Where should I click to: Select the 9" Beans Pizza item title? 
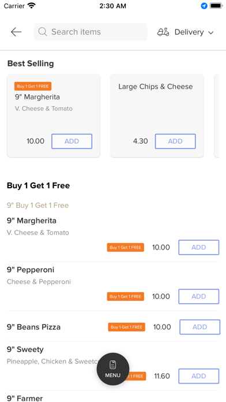(x=33, y=327)
